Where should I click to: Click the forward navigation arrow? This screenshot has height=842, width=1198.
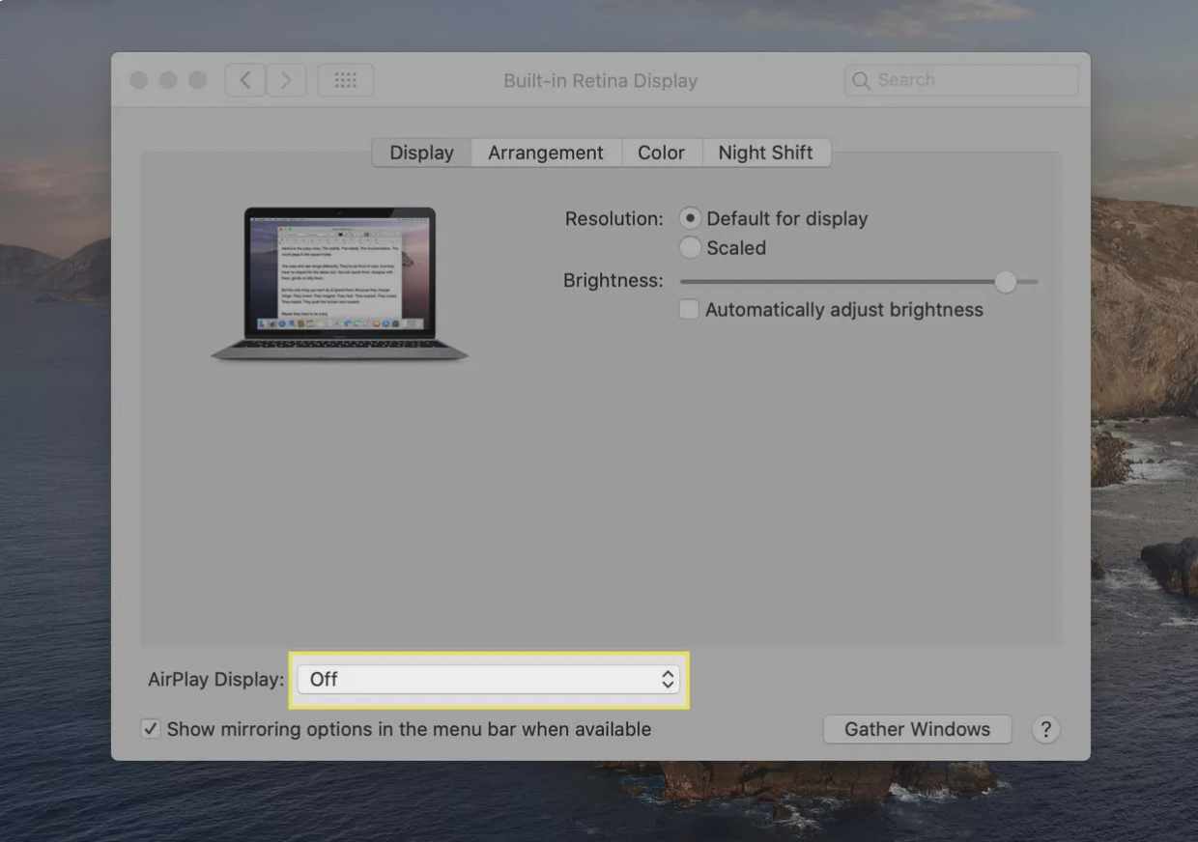tap(286, 80)
